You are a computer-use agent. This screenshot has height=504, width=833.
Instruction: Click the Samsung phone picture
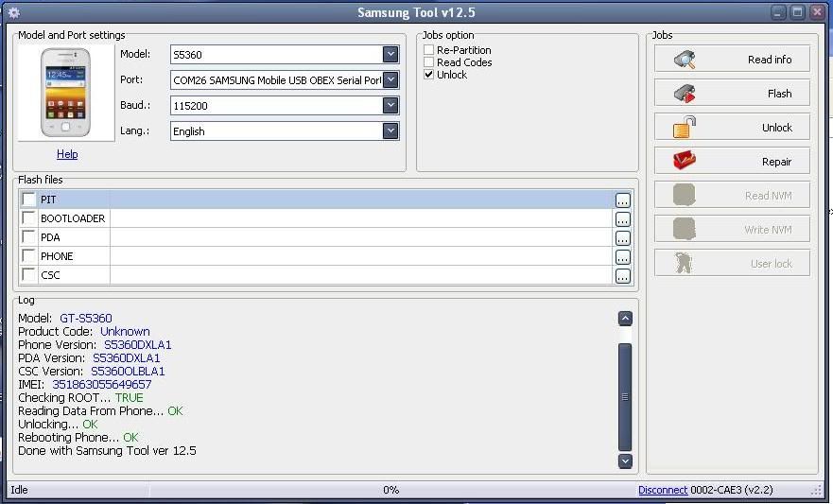65,93
